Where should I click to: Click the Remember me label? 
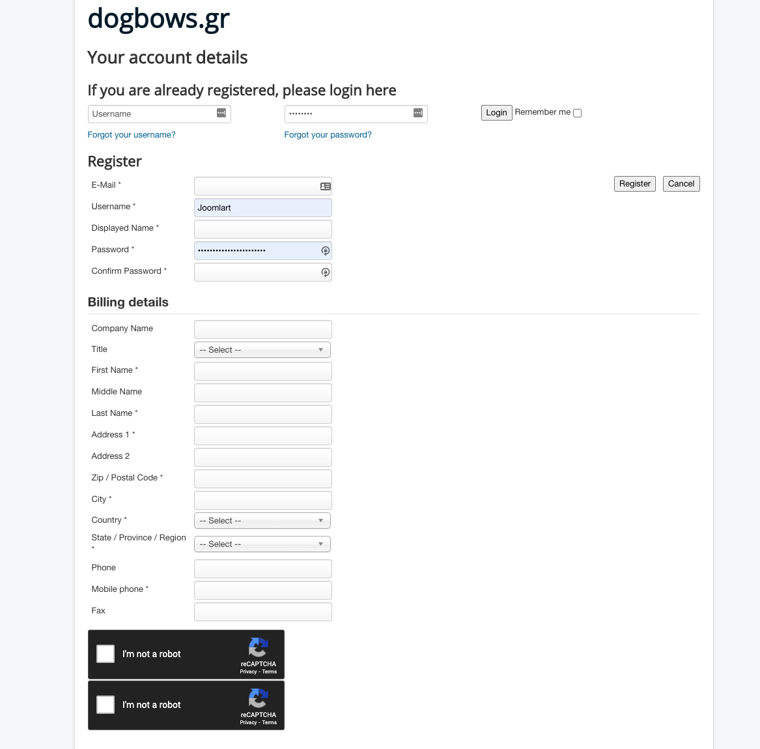point(542,112)
